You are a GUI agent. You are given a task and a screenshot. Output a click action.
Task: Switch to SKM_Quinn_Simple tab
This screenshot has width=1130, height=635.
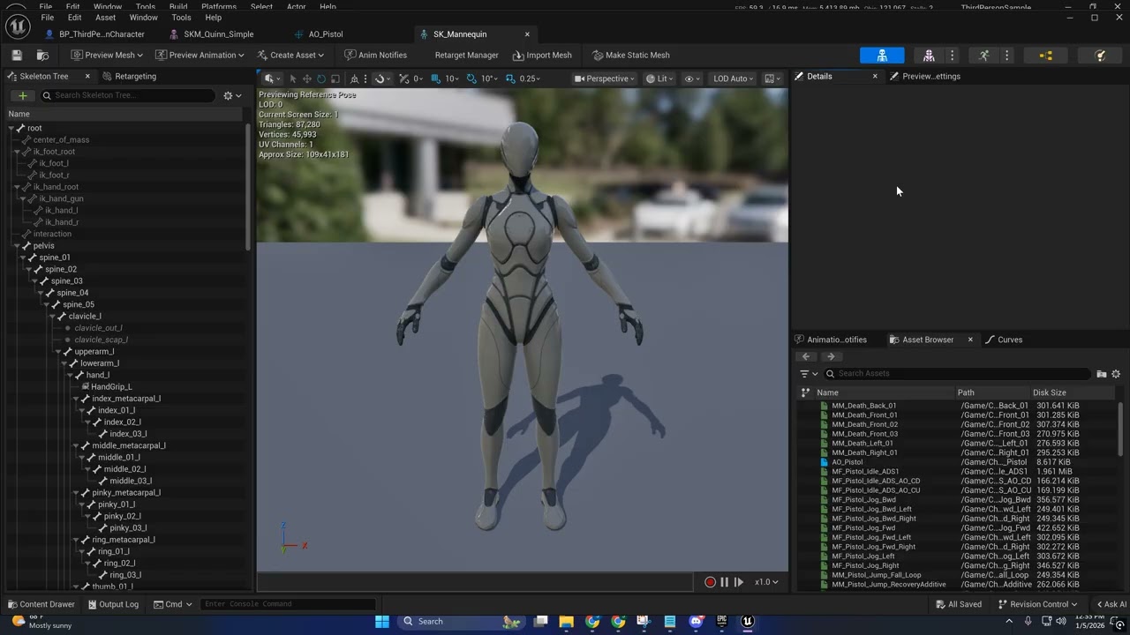tap(218, 34)
